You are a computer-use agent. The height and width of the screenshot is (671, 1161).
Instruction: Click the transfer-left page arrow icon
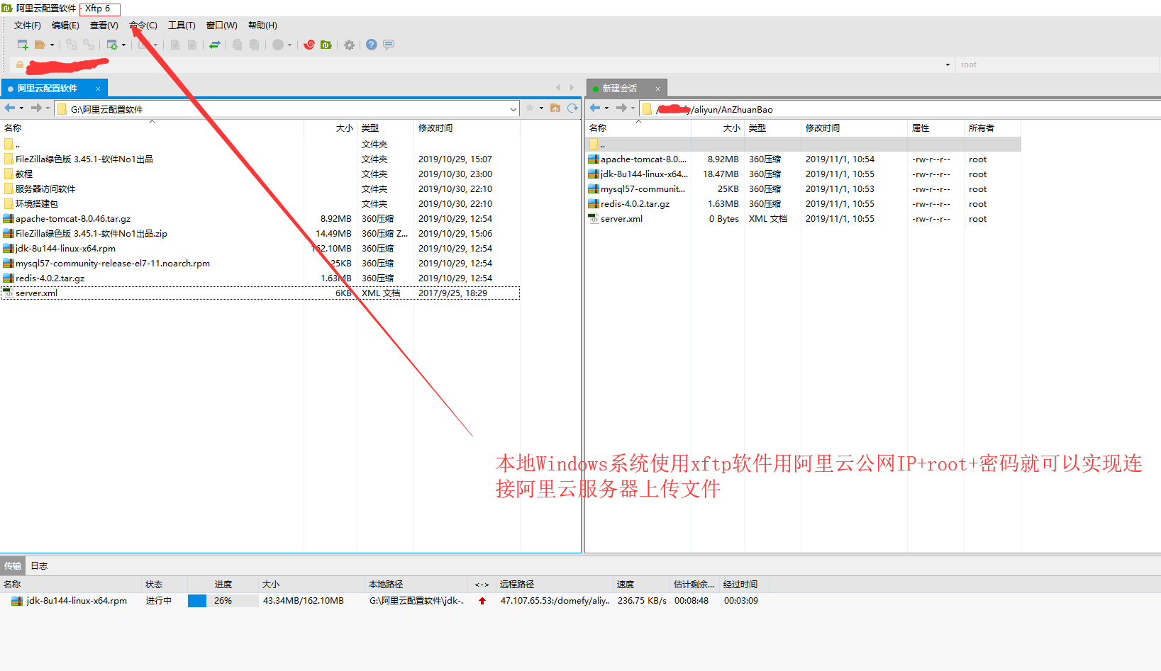coord(175,45)
